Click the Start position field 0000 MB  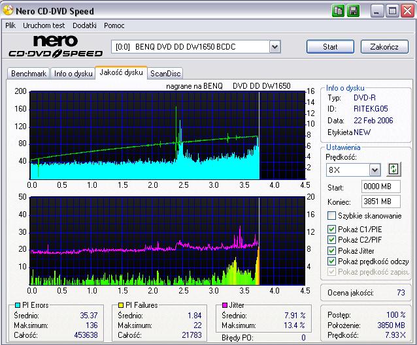coord(380,187)
